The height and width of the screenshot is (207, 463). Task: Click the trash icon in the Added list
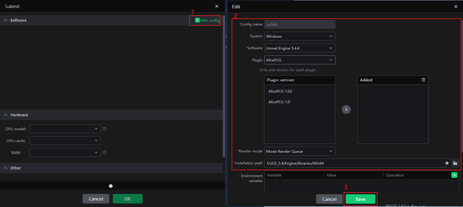pyautogui.click(x=423, y=80)
